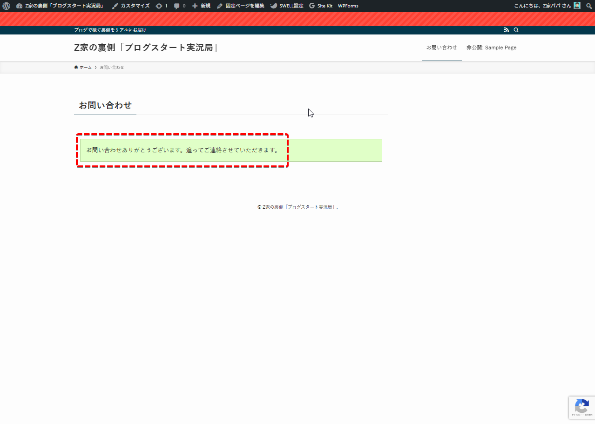Viewport: 595px width, 424px height.
Task: Click 固定ページを編集 link
Action: 241,6
